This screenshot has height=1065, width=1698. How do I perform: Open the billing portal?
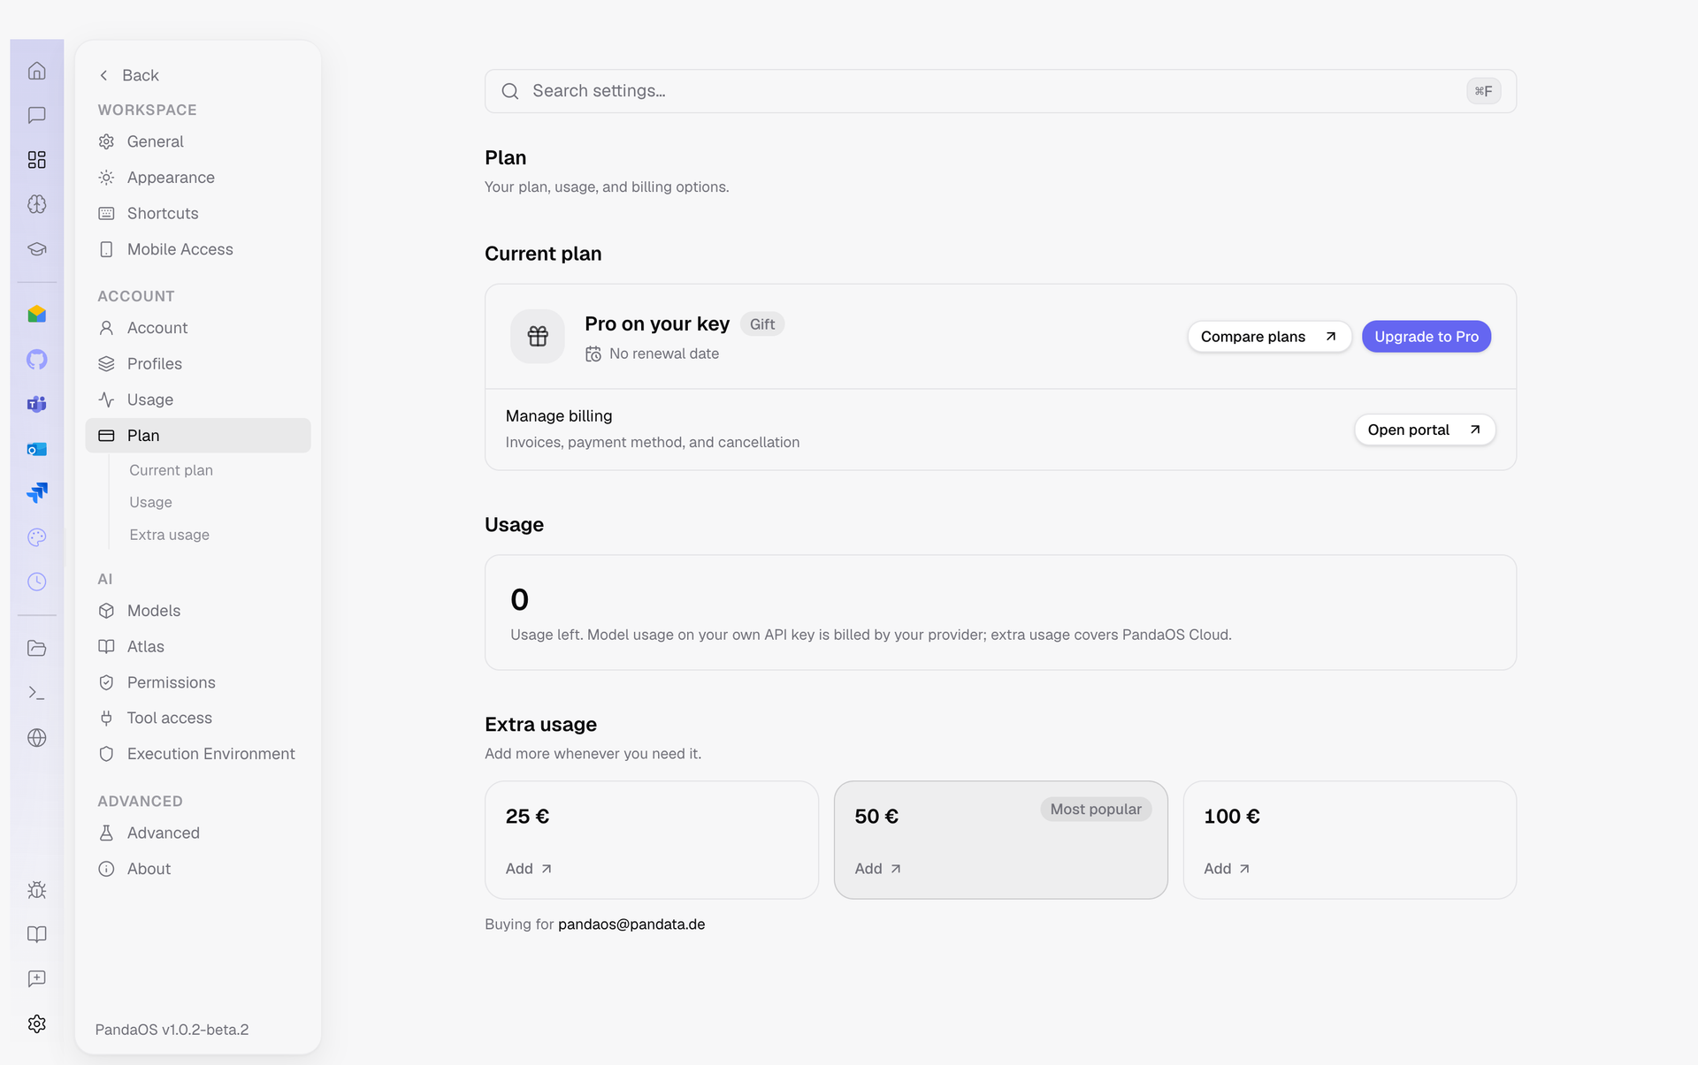click(1424, 430)
